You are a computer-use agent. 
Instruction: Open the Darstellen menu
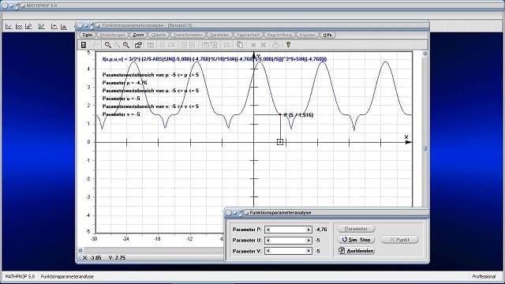tap(219, 35)
